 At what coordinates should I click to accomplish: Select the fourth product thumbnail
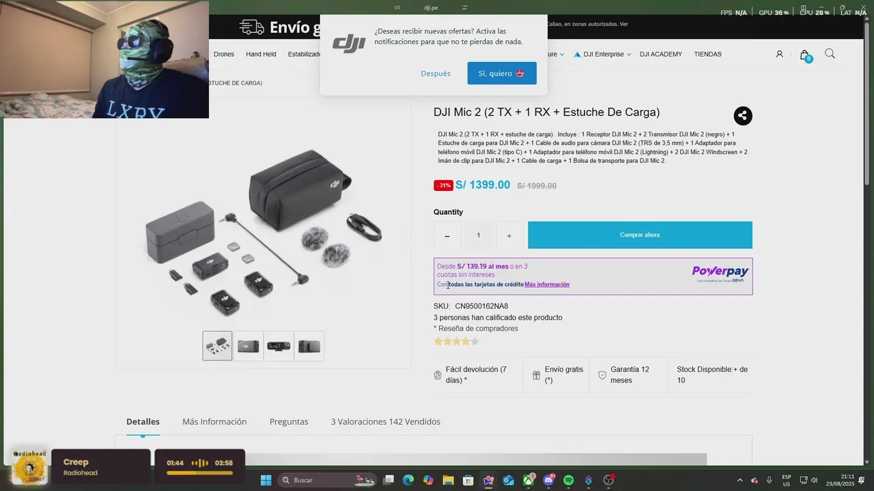point(309,346)
